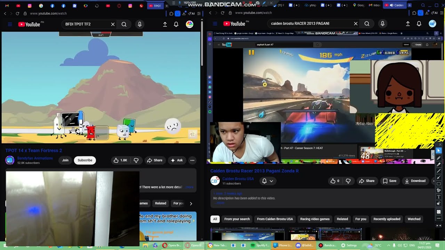Image resolution: width=445 pixels, height=250 pixels.
Task: Clear the 'BFDI TPOT TF2' search text
Action: [113, 24]
